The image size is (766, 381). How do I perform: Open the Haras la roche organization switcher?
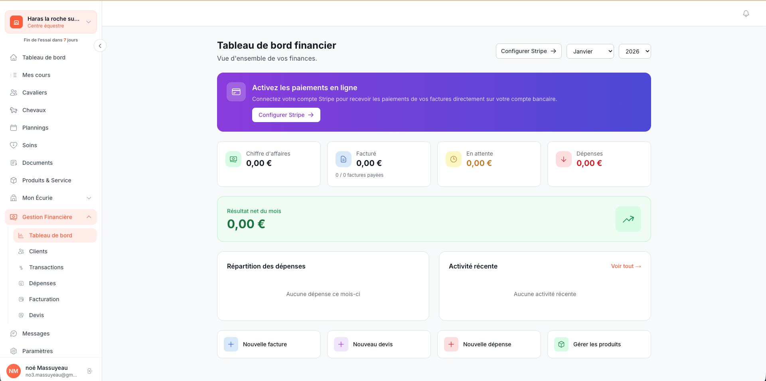pos(51,22)
